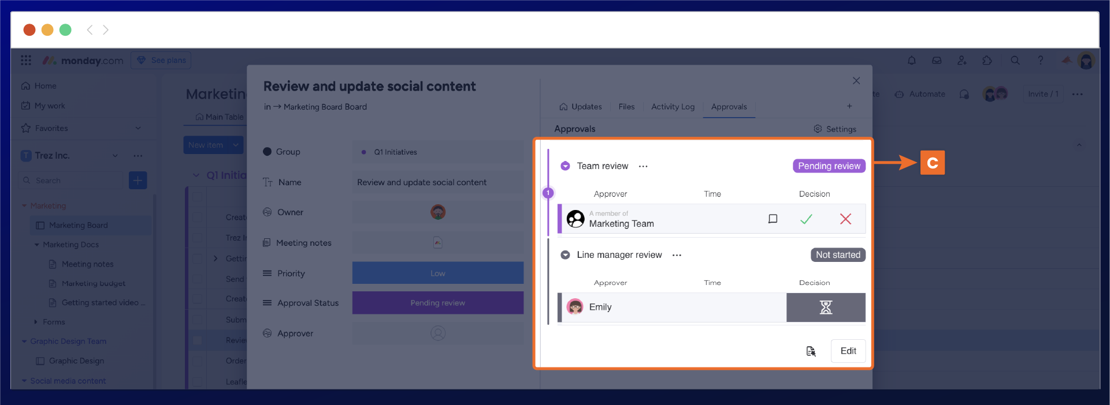Open the Team review three-dots menu
The width and height of the screenshot is (1110, 405).
click(643, 166)
